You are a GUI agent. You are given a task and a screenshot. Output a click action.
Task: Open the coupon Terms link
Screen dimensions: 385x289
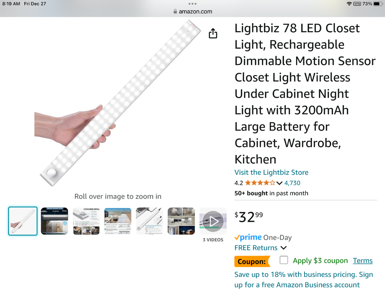pyautogui.click(x=362, y=260)
